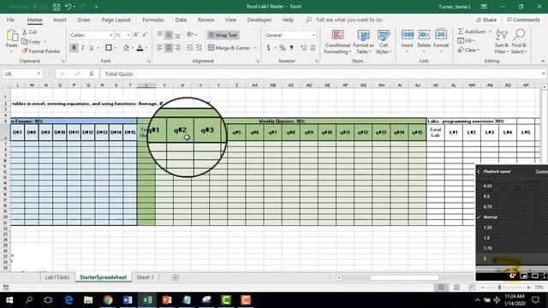548x308 pixels.
Task: Add a new sheet with the plus button
Action: click(176, 277)
